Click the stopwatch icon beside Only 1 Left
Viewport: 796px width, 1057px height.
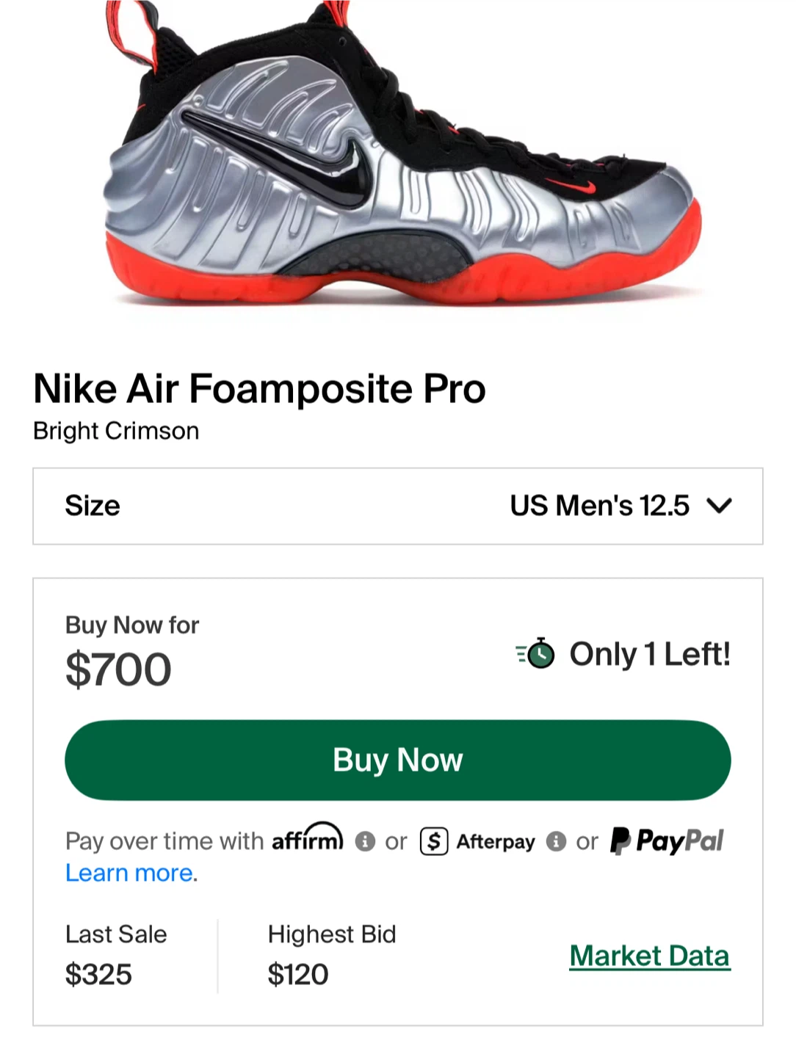(538, 653)
